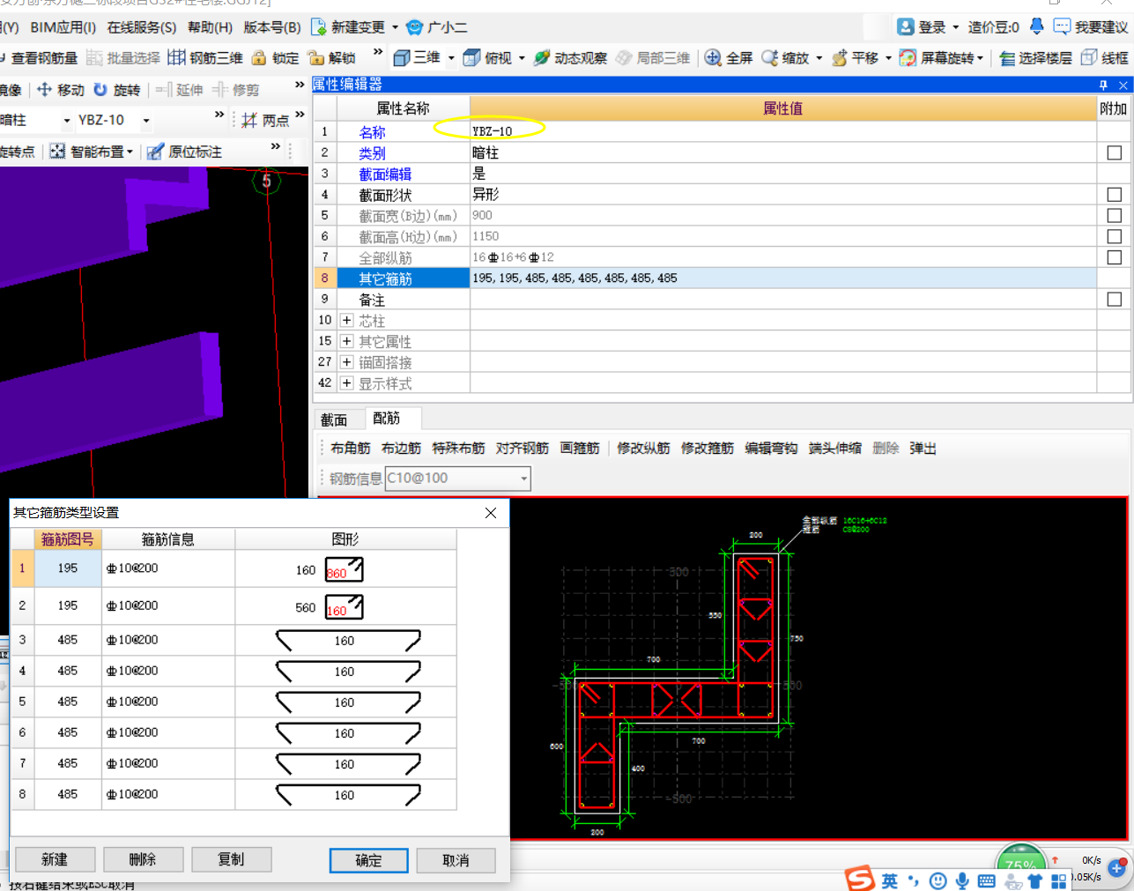Open the 暗柱 type dropdown
This screenshot has width=1134, height=891.
click(67, 121)
